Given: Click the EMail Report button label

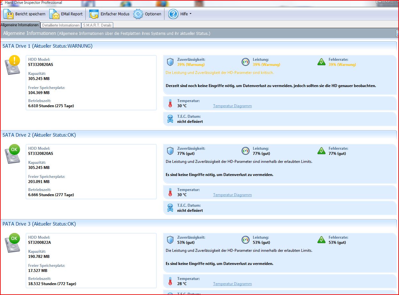Looking at the screenshot, I should coord(72,14).
